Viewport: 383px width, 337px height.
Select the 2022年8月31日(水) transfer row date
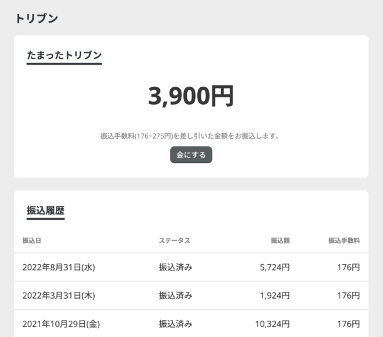[58, 267]
